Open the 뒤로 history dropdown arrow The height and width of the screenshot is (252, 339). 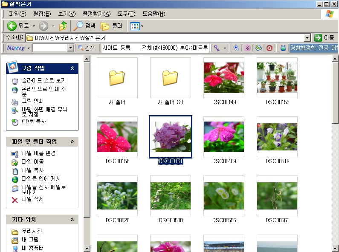[34, 26]
